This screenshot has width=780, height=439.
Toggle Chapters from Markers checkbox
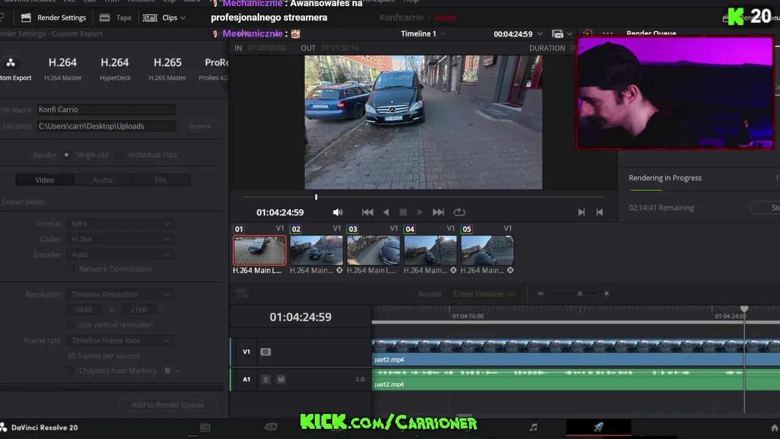pyautogui.click(x=71, y=371)
